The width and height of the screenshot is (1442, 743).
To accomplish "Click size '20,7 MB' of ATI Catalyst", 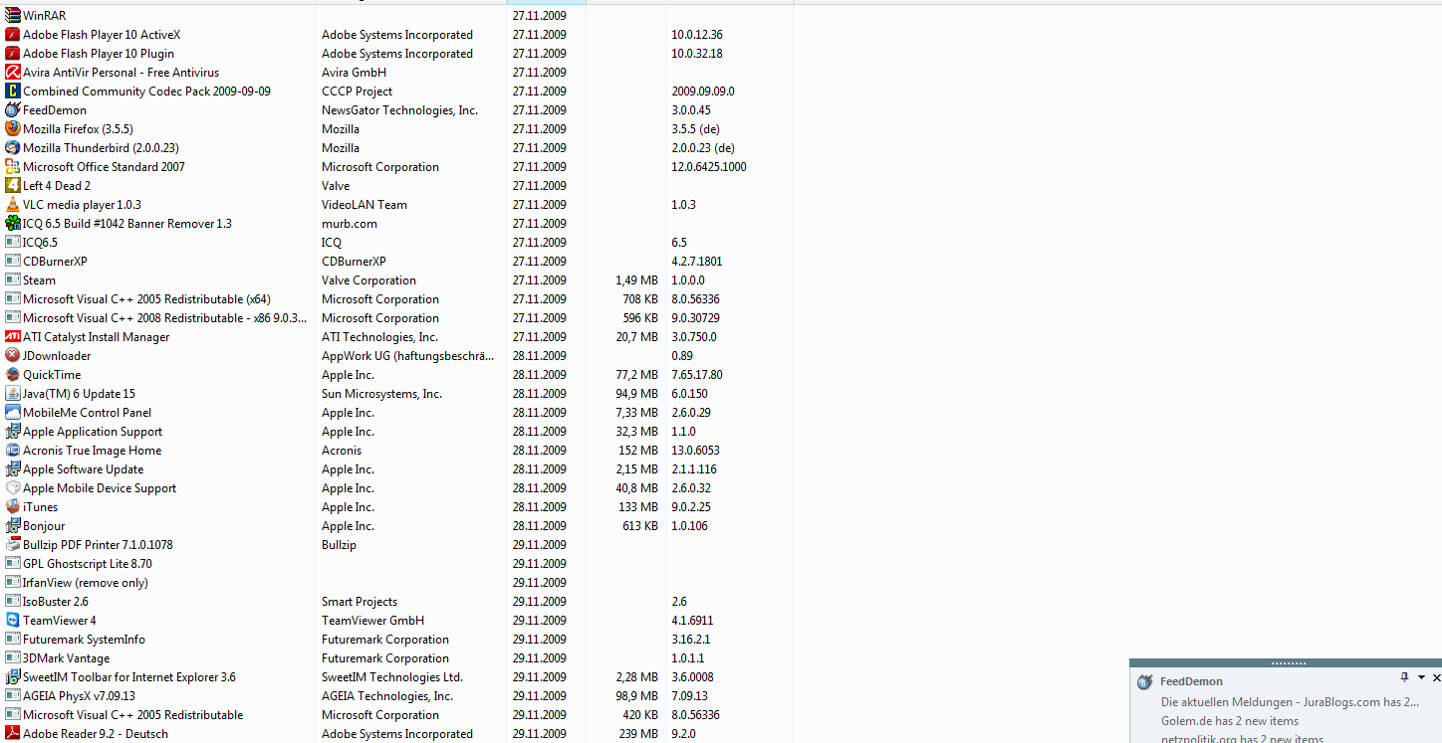I will tap(637, 337).
